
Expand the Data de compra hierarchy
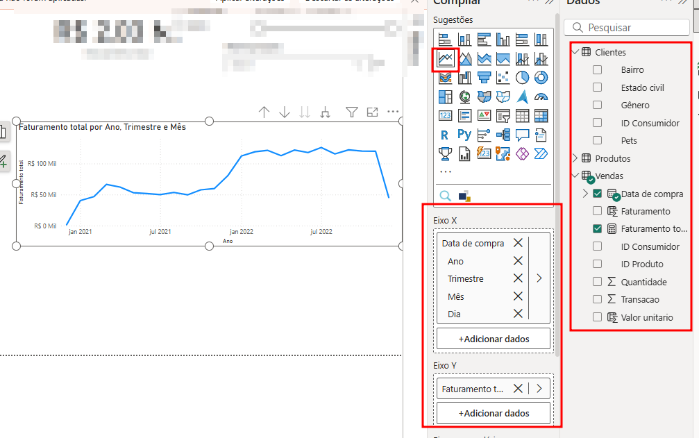pos(585,194)
